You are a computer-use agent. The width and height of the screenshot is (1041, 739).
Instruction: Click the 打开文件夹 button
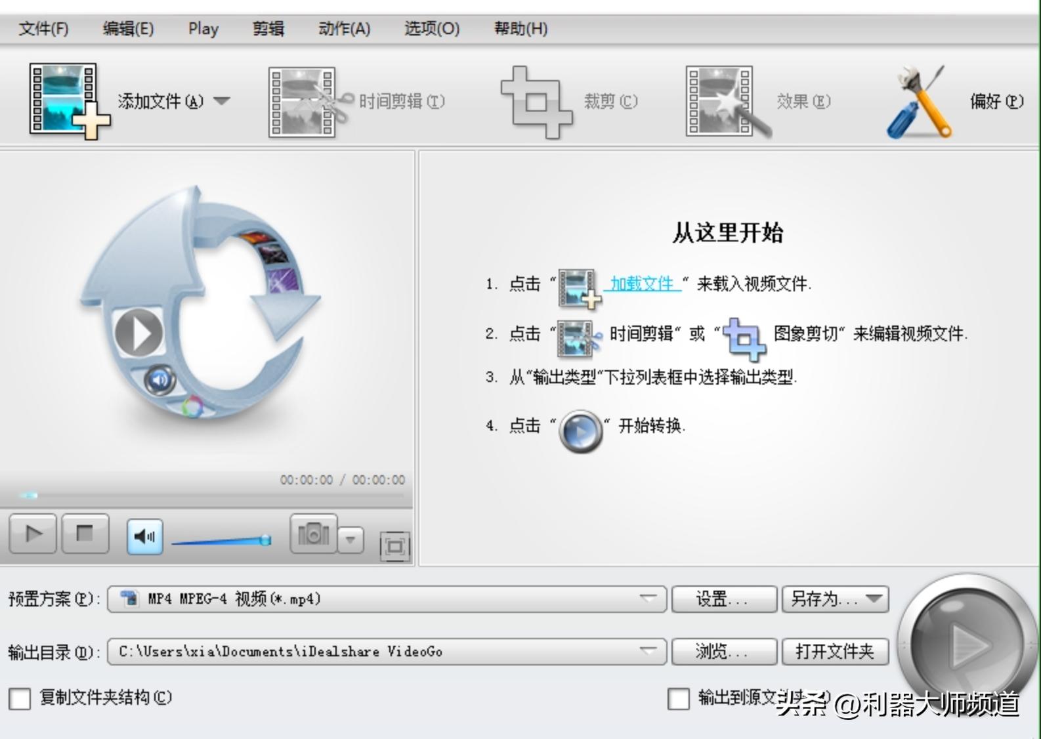click(836, 652)
